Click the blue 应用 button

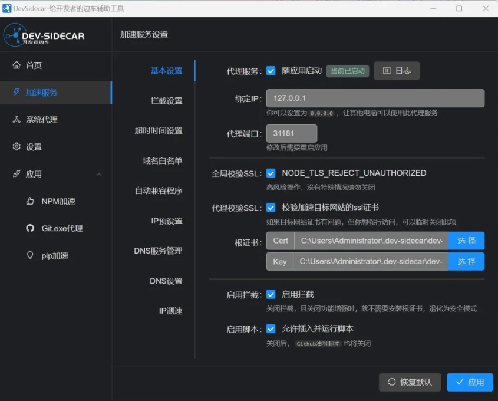tap(470, 382)
